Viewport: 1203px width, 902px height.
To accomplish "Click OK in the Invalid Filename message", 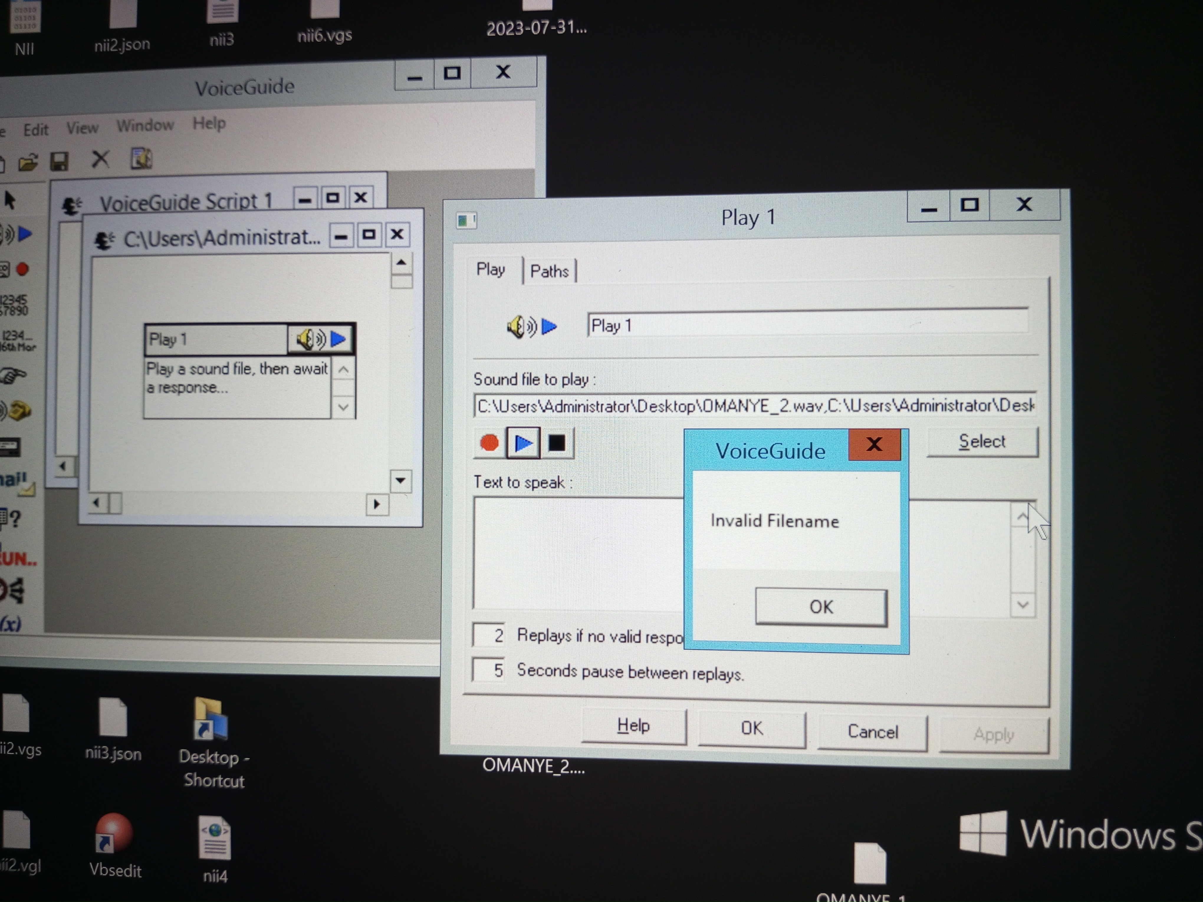I will pos(821,607).
